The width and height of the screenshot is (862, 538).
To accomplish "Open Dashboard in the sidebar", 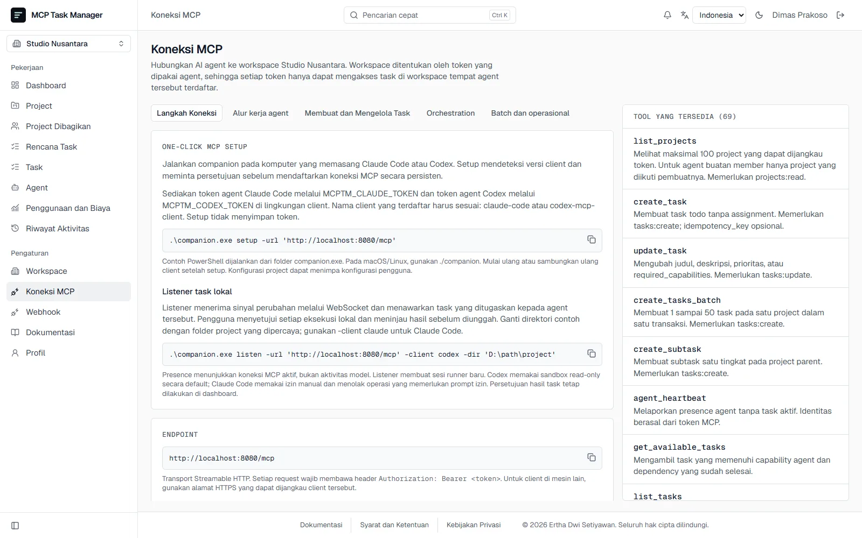I will (x=68, y=86).
